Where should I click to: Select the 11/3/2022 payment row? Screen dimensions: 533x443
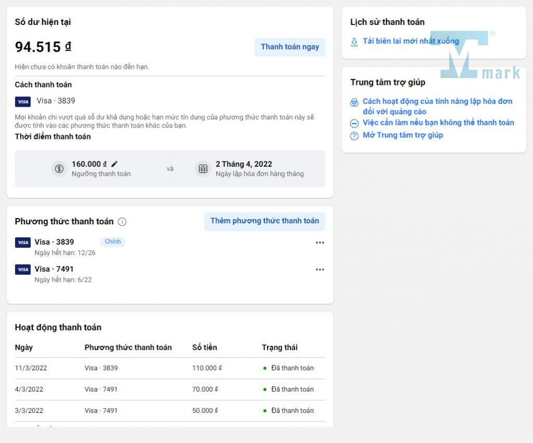click(170, 368)
